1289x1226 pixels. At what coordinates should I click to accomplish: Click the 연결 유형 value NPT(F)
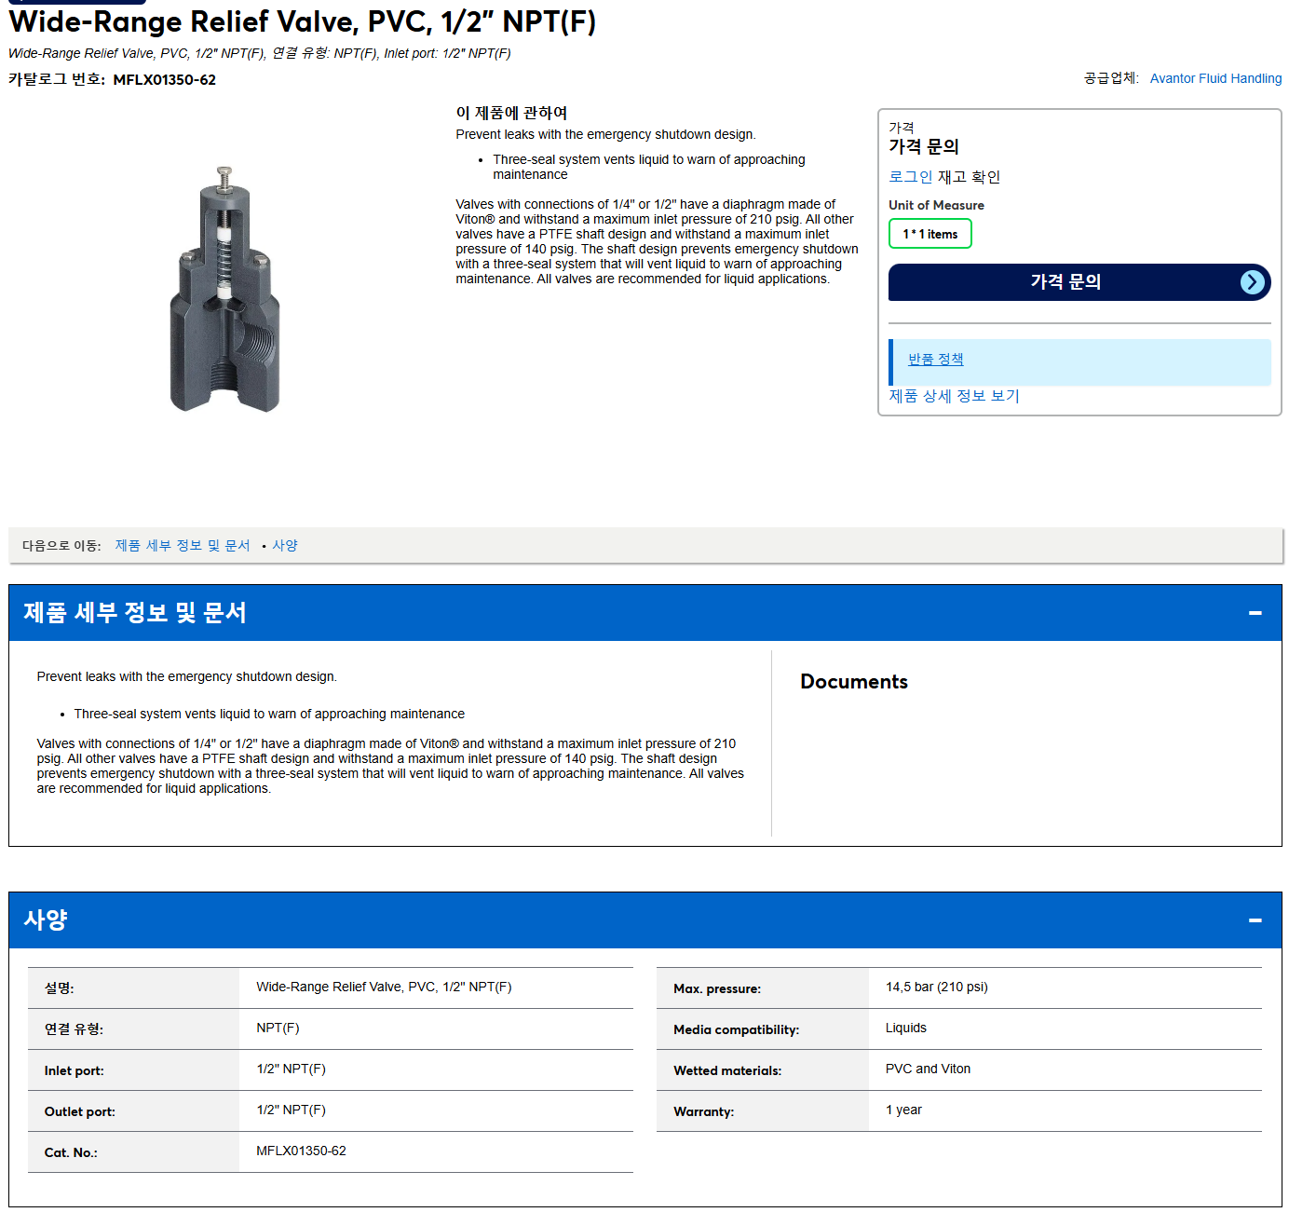[278, 1028]
